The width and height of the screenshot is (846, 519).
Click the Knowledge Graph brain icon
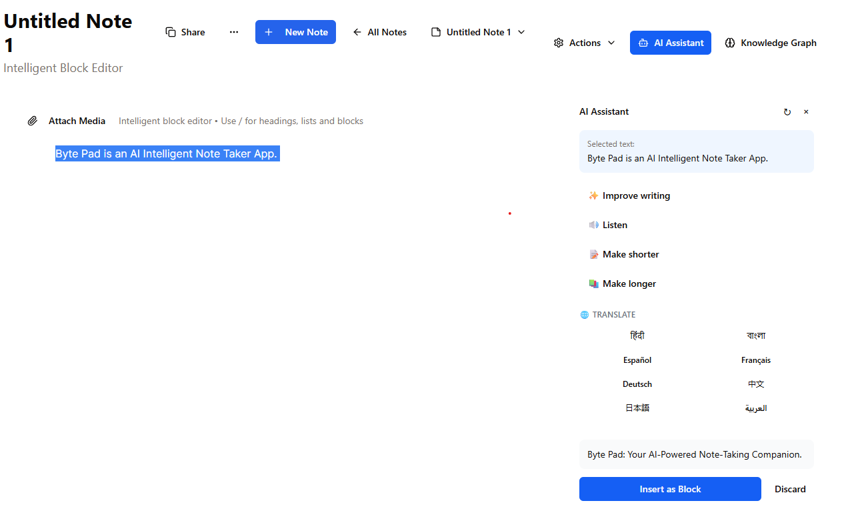730,43
